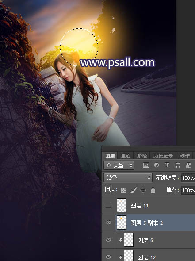This screenshot has width=195, height=261.
Task: Switch to the 通道 tab
Action: 126,156
